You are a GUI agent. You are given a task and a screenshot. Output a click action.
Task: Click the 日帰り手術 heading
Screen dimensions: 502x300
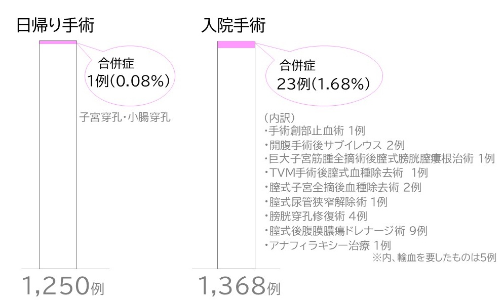[x=55, y=26]
